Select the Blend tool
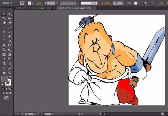 click(x=10, y=59)
